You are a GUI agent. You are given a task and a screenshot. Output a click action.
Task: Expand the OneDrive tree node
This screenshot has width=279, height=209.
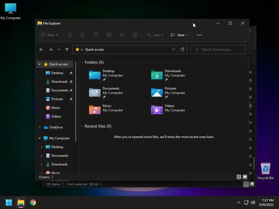point(39,127)
